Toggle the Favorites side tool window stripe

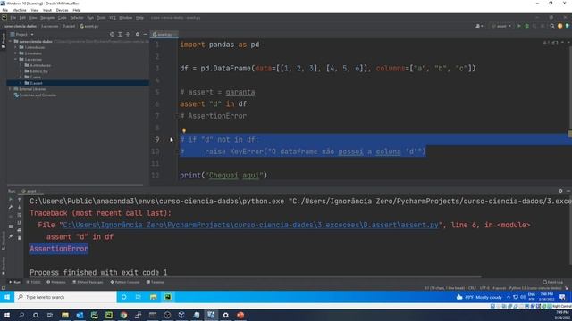coord(4,266)
